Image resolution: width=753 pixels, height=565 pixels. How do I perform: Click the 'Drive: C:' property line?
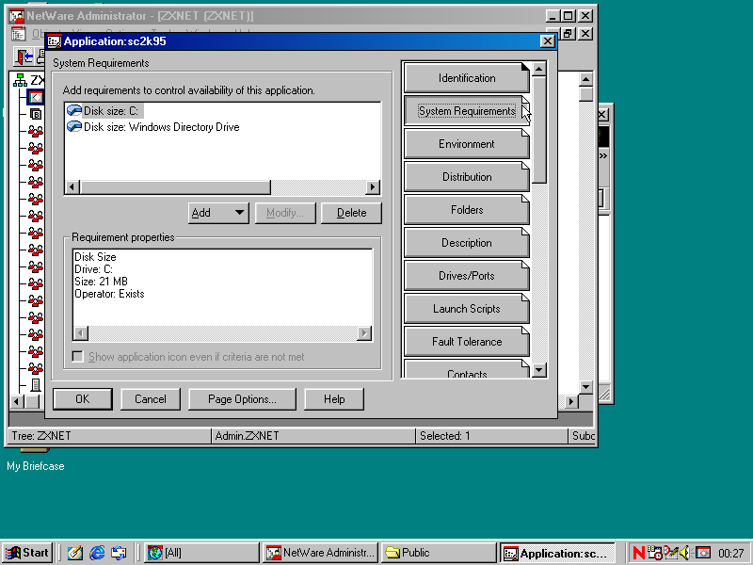click(93, 269)
